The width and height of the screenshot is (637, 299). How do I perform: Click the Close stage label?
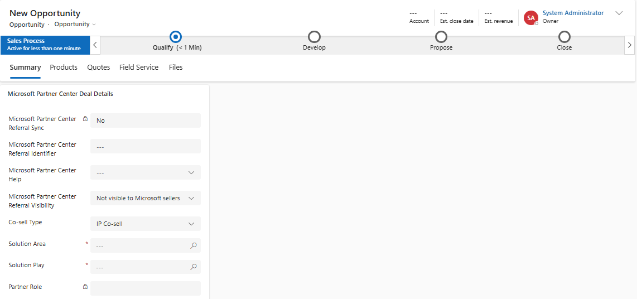click(x=564, y=47)
